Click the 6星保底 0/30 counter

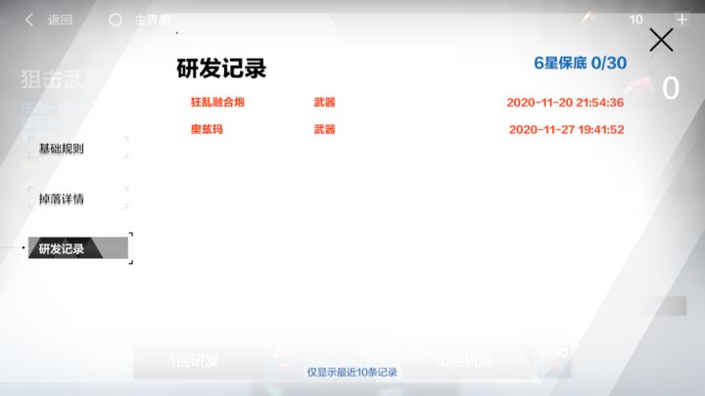point(580,63)
